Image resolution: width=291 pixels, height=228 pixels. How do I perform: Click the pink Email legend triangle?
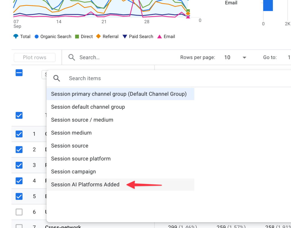(159, 36)
